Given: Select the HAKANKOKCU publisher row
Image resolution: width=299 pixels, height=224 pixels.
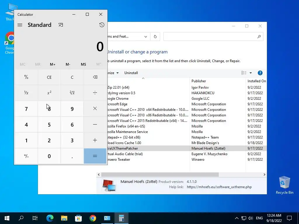Looking at the screenshot, I should click(187, 93).
